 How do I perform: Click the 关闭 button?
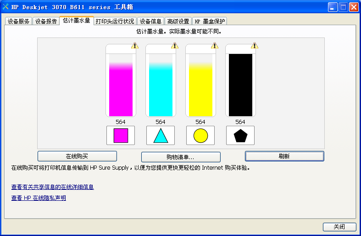point(339,227)
